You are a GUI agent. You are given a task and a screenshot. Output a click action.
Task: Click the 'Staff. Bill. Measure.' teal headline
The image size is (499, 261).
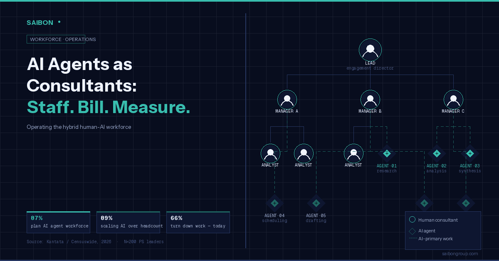109,107
